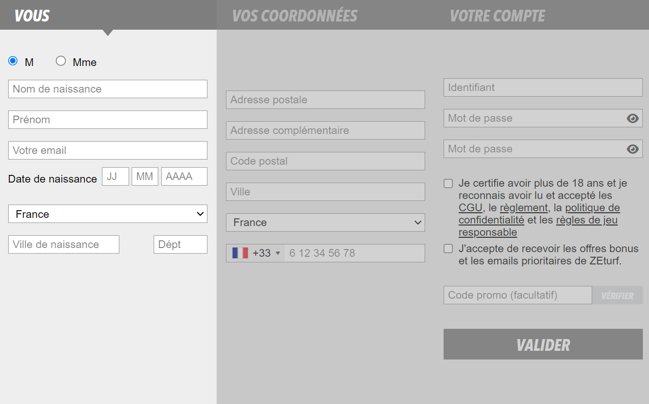Check the 18 years certification box
Image resolution: width=649 pixels, height=404 pixels.
448,183
